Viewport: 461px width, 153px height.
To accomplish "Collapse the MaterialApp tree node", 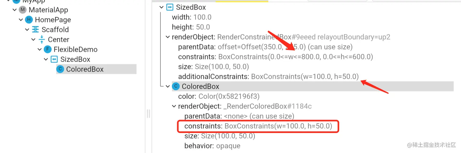I will (14, 10).
